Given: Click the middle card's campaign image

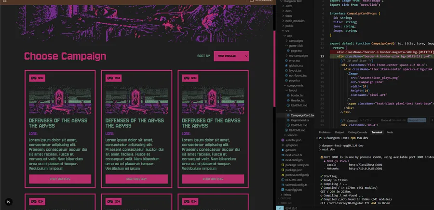Looking at the screenshot, I should point(136,101).
